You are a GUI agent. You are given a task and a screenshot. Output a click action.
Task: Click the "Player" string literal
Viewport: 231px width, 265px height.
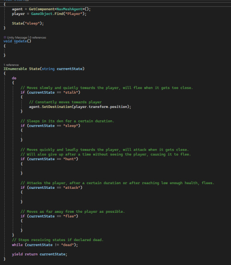[74, 14]
